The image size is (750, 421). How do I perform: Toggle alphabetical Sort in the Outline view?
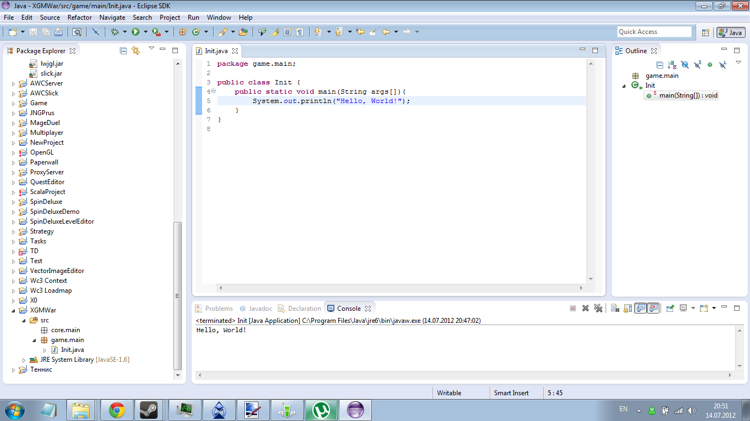(x=672, y=65)
